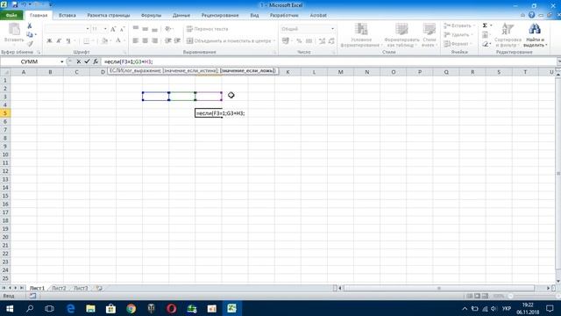Toggle center text horizontally

[145, 41]
